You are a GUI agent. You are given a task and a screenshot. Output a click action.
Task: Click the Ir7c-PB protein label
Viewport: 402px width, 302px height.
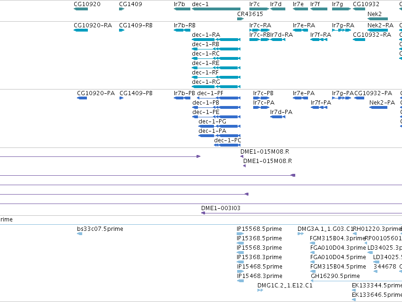click(263, 93)
